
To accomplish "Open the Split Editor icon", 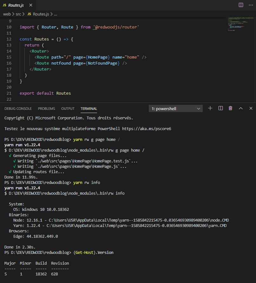I will tap(241, 5).
